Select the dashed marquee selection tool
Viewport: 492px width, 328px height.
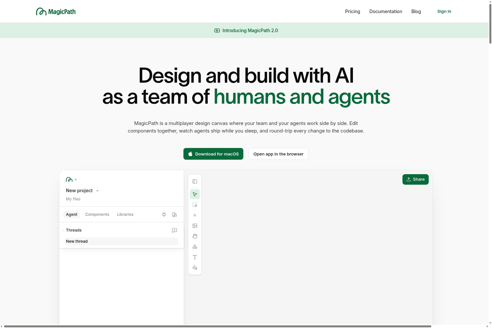tap(195, 205)
